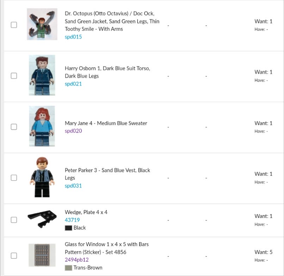Check the Dr. Octopus item checkbox
This screenshot has width=284, height=276.
click(x=14, y=25)
